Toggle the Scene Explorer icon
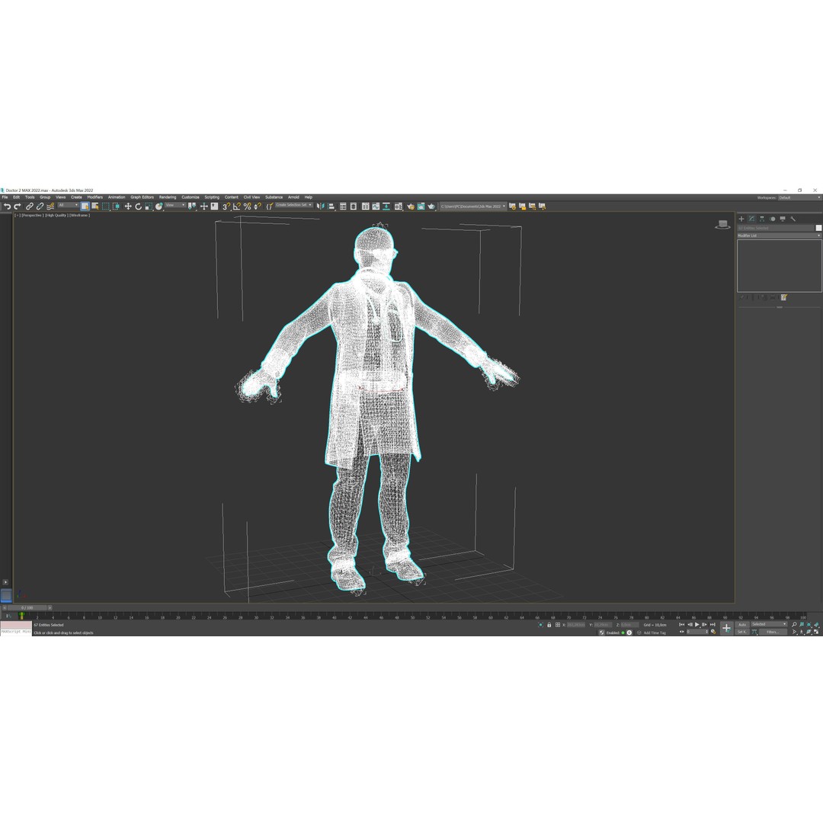823x823 pixels. (343, 207)
